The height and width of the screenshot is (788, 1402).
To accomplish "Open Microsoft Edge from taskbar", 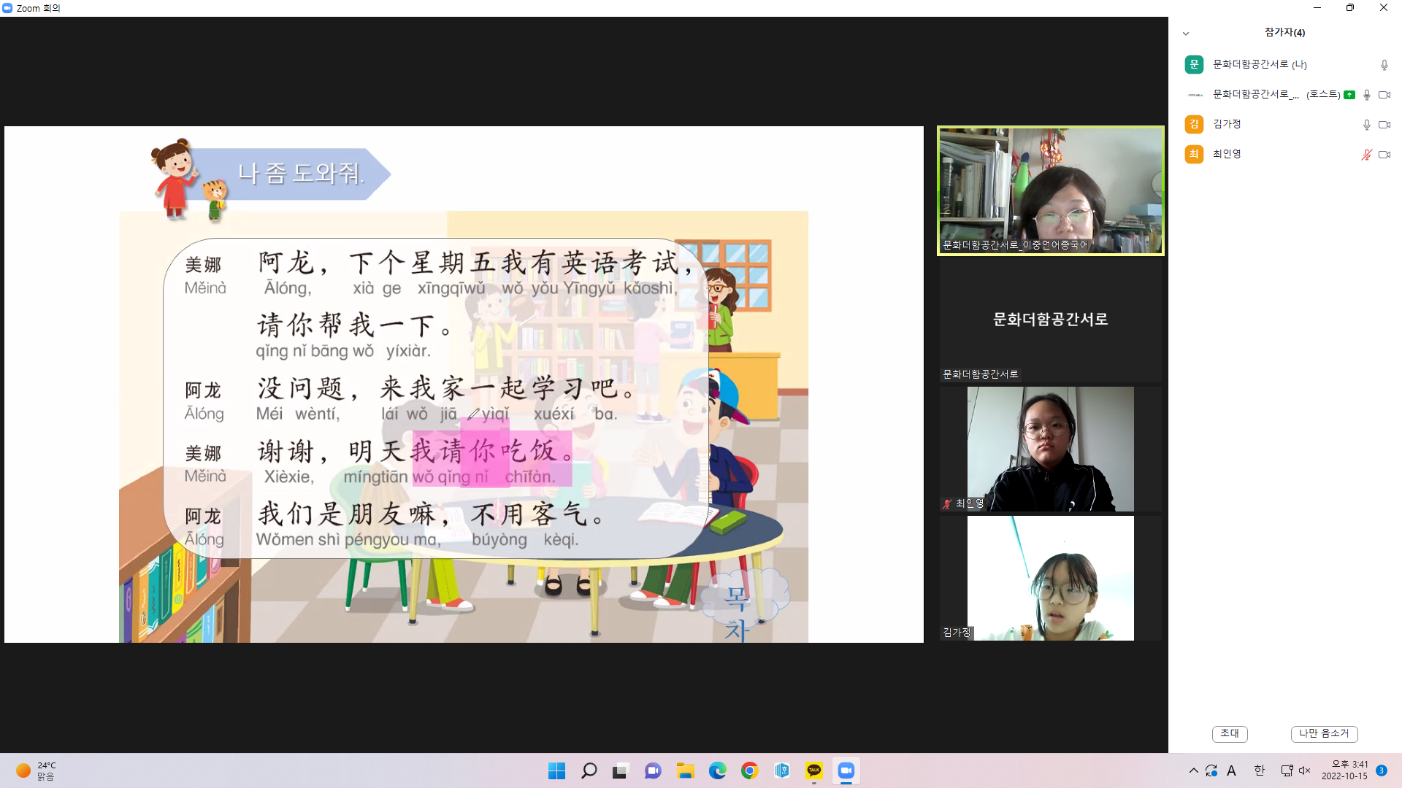I will (717, 771).
